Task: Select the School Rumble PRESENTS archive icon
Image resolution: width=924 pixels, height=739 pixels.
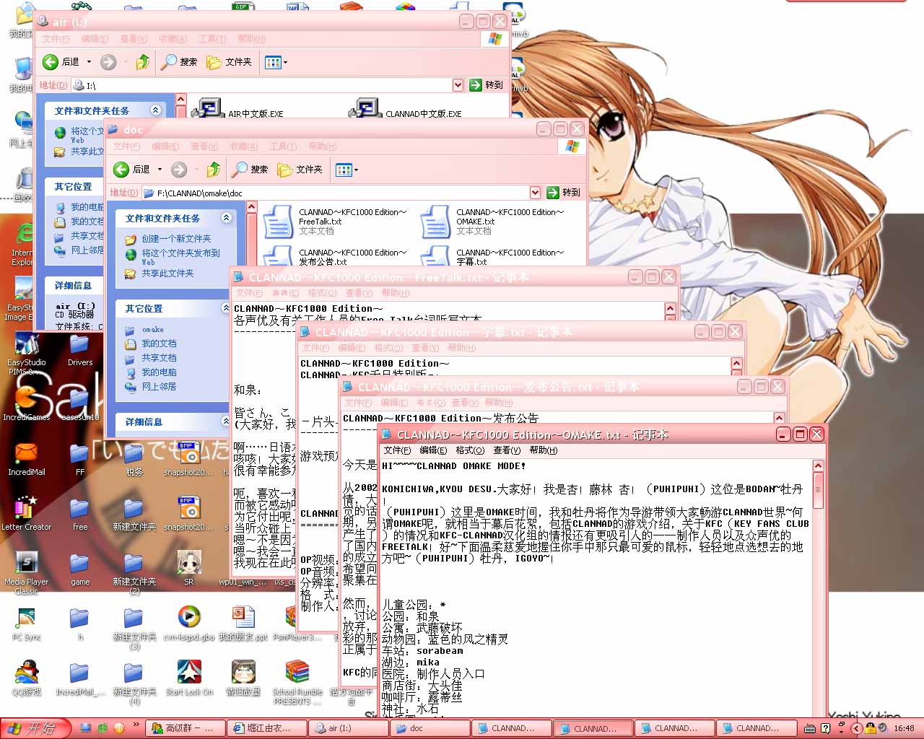Action: tap(297, 682)
